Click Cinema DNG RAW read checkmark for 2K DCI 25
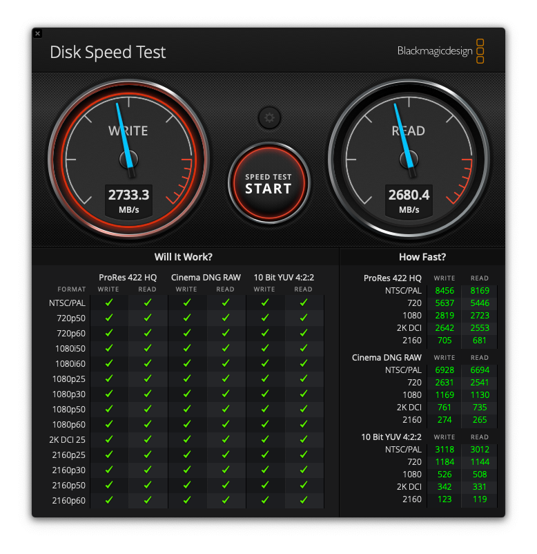 pos(226,439)
